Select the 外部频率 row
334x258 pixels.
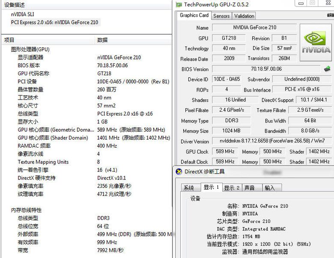86,234
